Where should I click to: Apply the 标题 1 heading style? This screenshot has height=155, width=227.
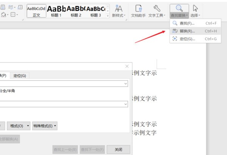(56, 11)
